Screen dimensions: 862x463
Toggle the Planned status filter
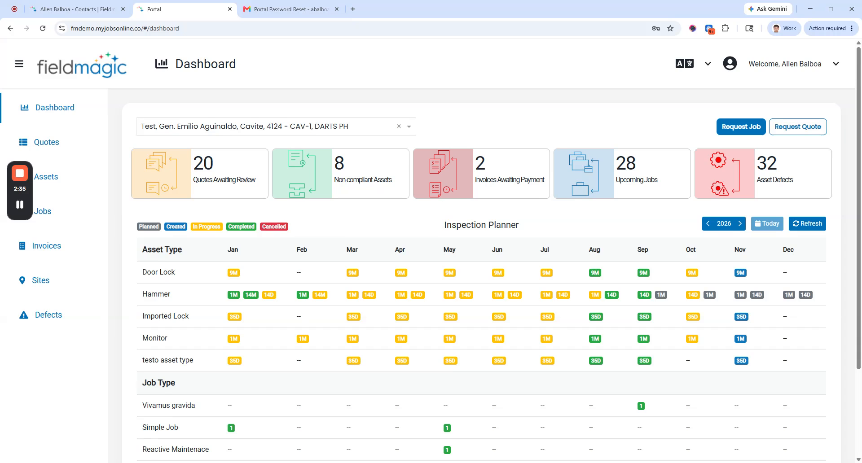[149, 227]
